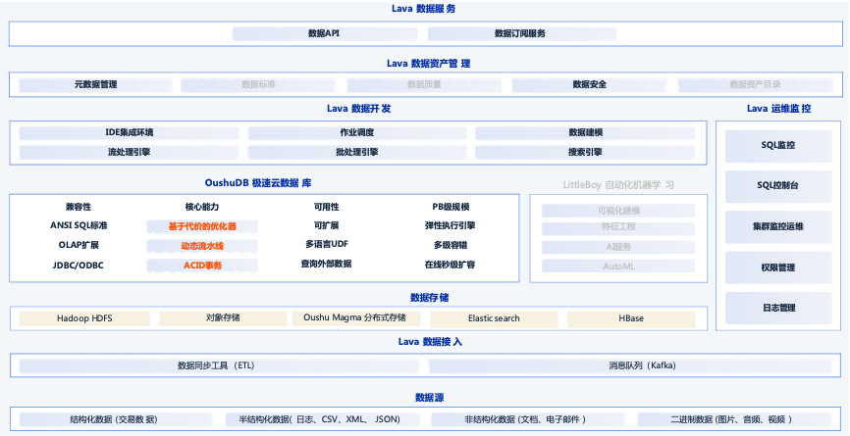
Task: Select 集群监控运维 box
Action: 778,226
